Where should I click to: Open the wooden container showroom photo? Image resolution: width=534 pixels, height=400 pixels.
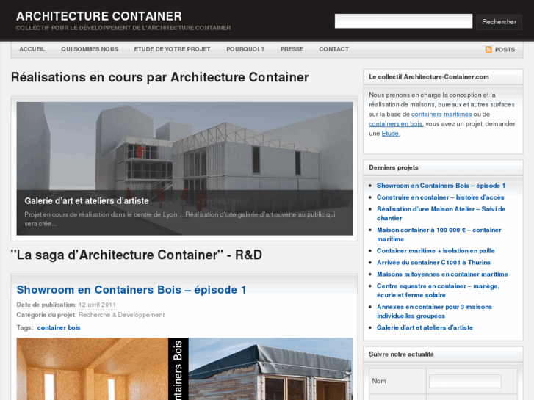184,368
